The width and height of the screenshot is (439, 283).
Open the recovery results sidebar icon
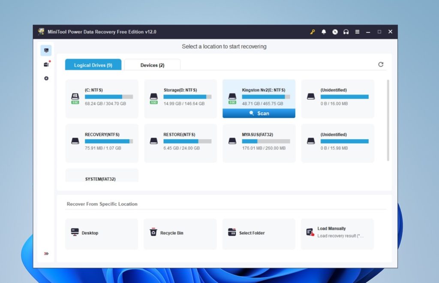click(46, 64)
